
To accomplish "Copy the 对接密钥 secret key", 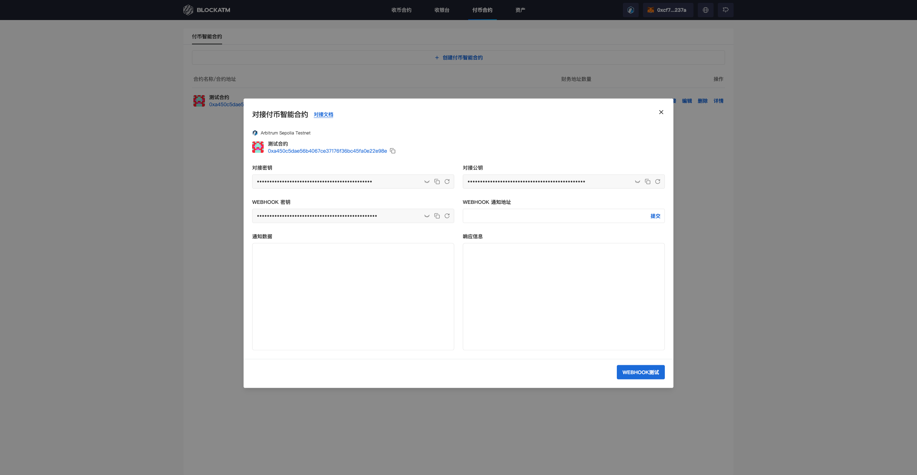I will tap(437, 182).
